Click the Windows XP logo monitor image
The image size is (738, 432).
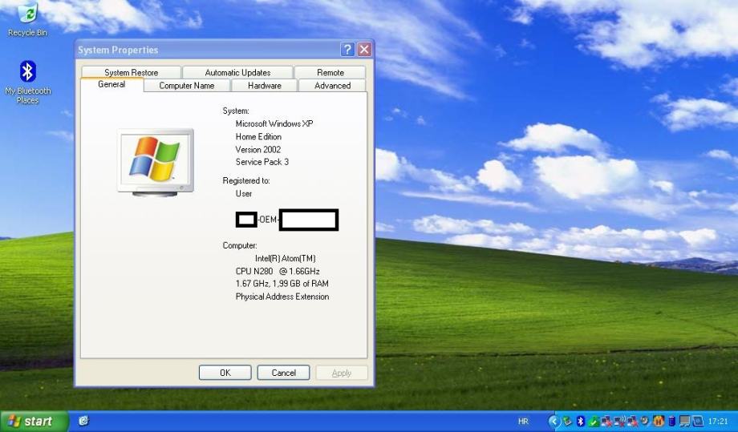[x=156, y=162]
